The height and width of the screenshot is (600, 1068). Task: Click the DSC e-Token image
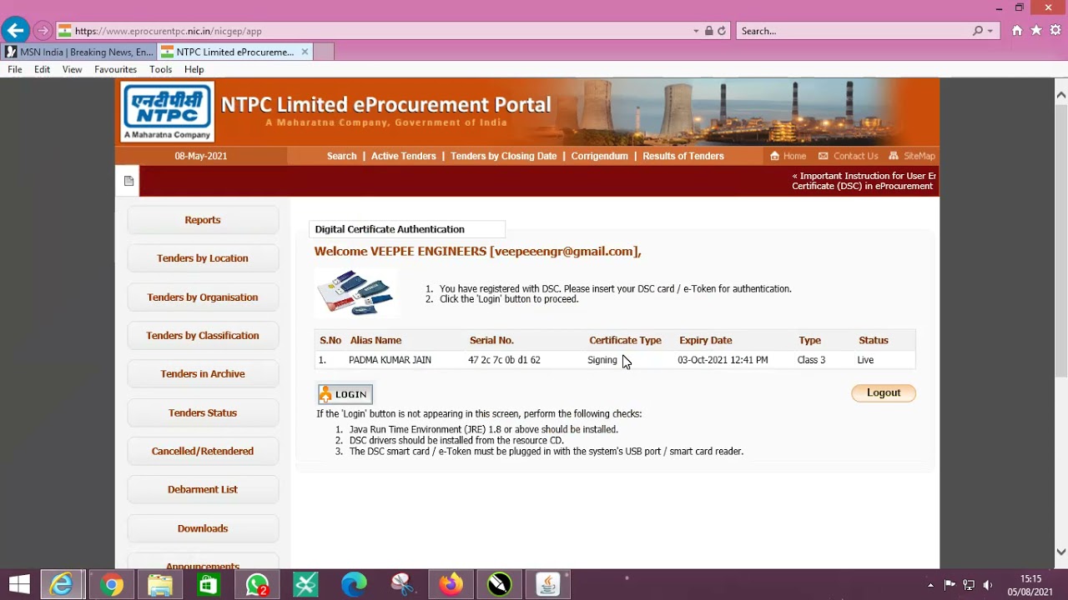356,292
